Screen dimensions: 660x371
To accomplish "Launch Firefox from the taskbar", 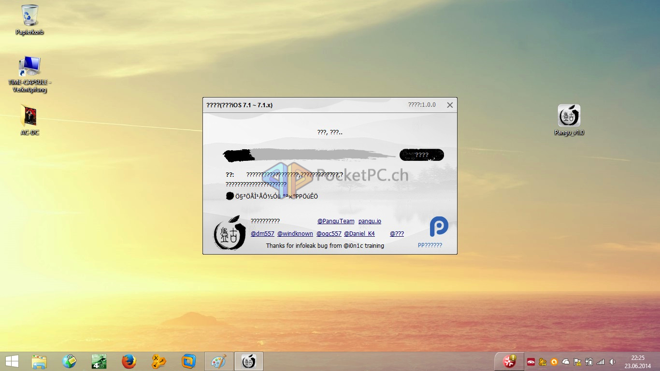I will [129, 361].
